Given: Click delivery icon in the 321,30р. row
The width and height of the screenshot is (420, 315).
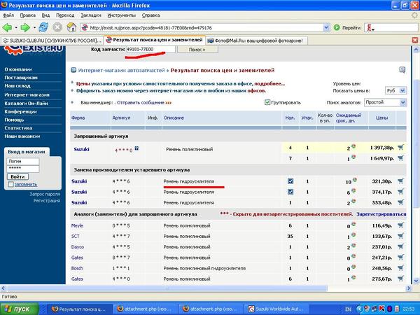Looking at the screenshot, I should click(x=355, y=180).
